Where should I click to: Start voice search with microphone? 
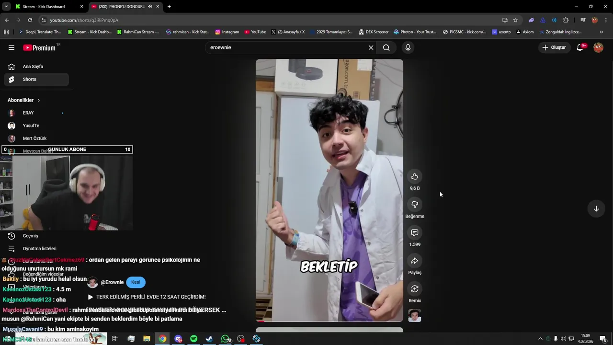[408, 47]
